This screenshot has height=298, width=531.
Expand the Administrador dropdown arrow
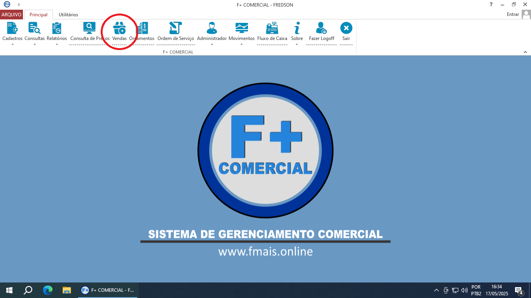(x=212, y=45)
